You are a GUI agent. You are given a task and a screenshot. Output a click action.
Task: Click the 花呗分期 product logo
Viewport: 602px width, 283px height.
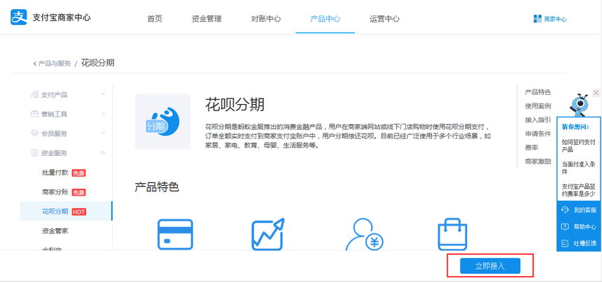click(x=163, y=122)
